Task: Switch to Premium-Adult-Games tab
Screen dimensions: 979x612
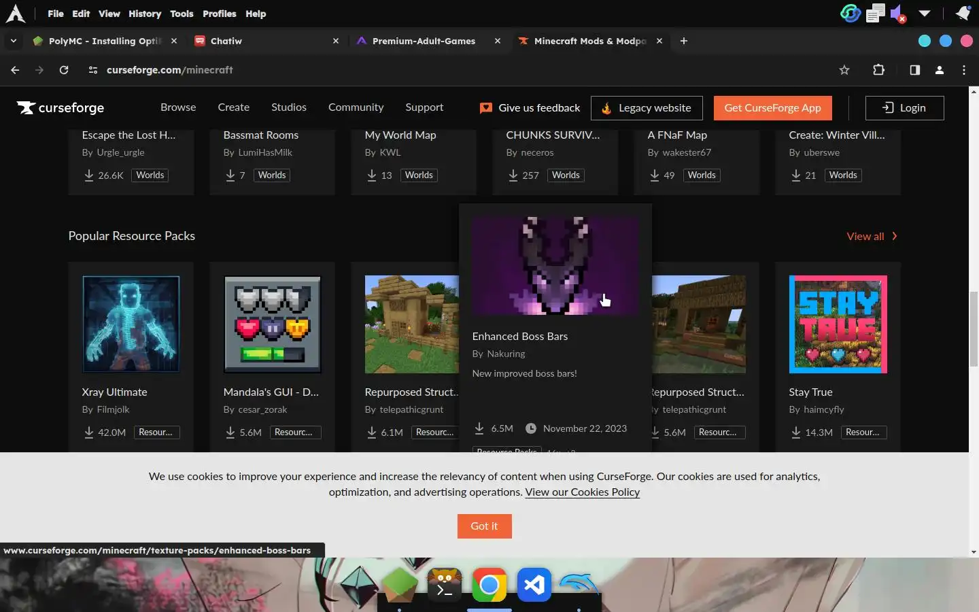Action: (424, 41)
